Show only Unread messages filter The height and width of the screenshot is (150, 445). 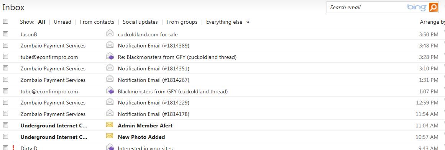(x=62, y=22)
